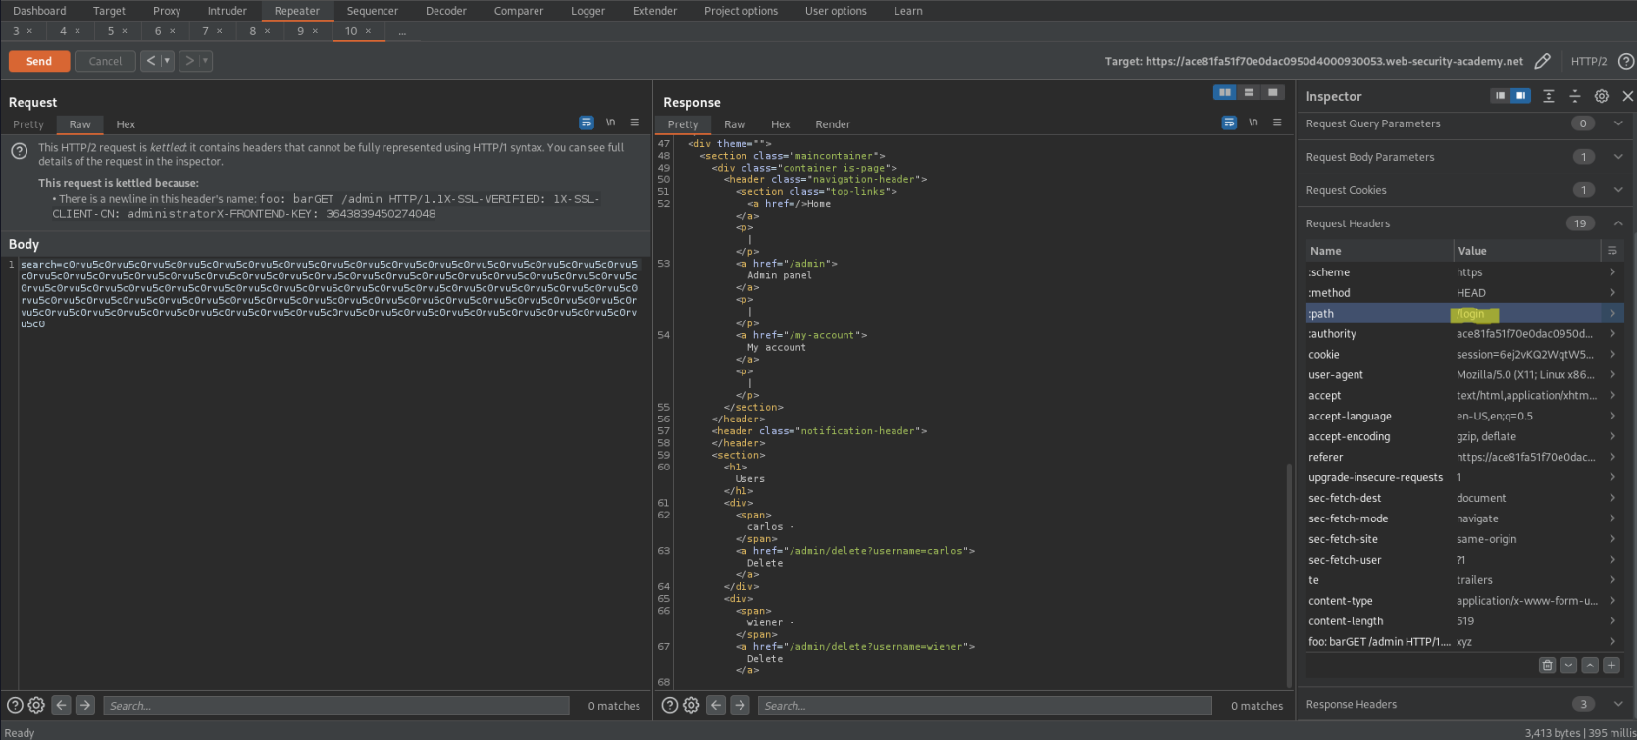Switch to top-bottom request/response layout

coord(1249,92)
